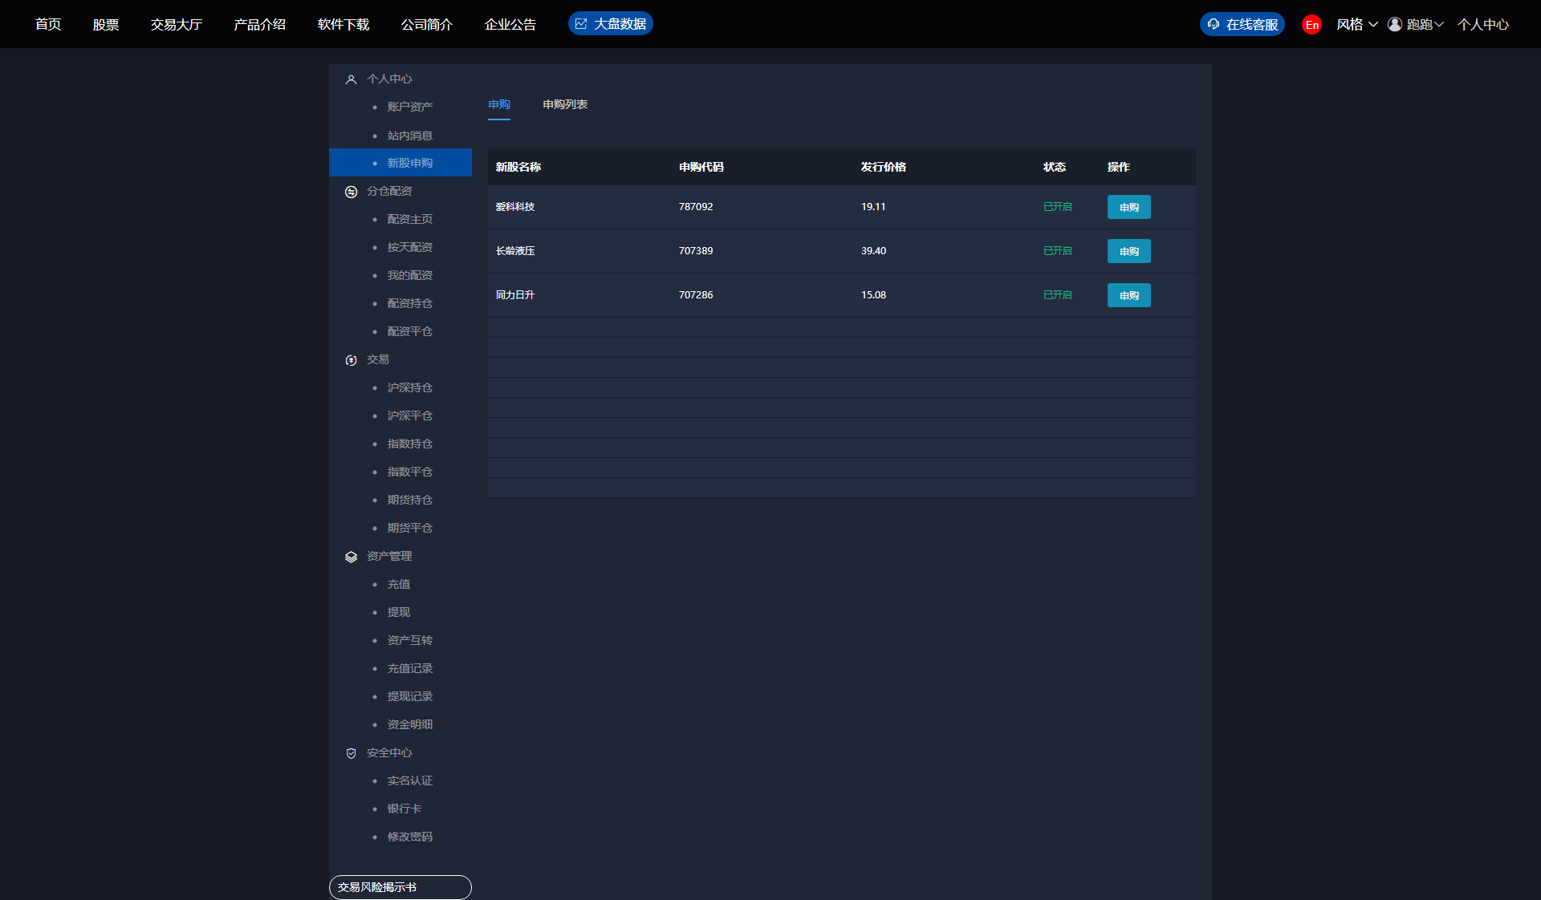Click 申购 button for 爱科科技
The height and width of the screenshot is (900, 1541).
click(x=1128, y=207)
